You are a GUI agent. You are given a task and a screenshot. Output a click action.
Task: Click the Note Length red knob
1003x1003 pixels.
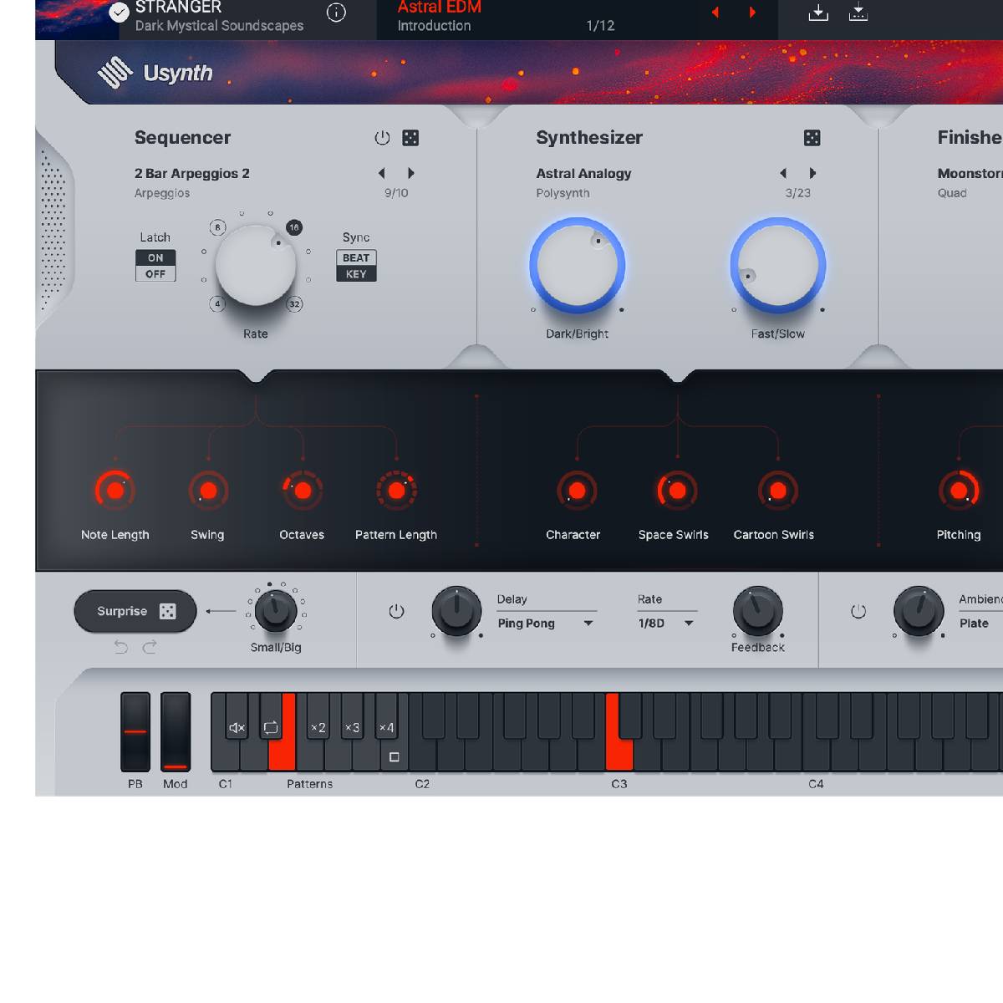(x=115, y=491)
